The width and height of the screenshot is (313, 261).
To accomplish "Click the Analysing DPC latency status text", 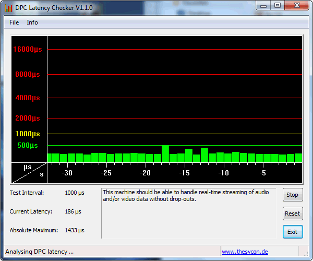I will [x=39, y=252].
